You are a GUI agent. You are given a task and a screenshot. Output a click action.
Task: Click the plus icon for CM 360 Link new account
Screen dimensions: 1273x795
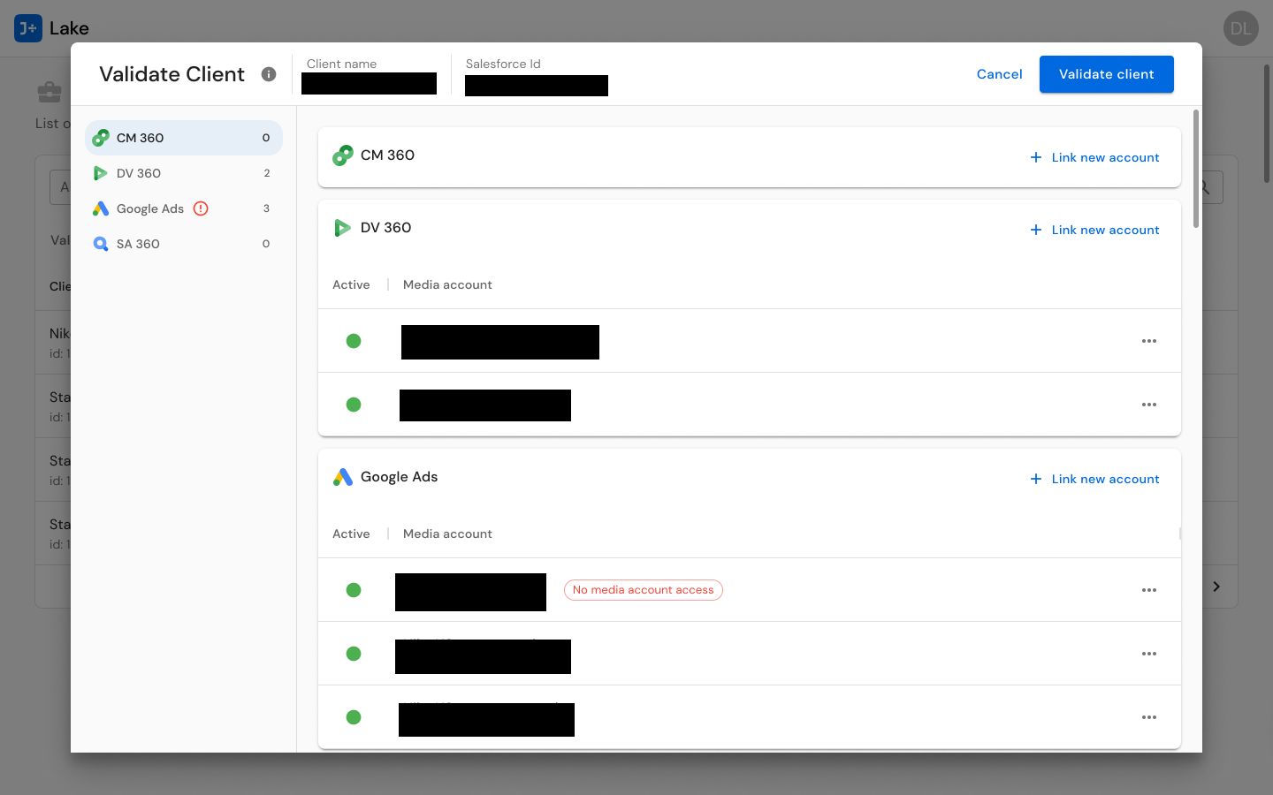[x=1035, y=156]
